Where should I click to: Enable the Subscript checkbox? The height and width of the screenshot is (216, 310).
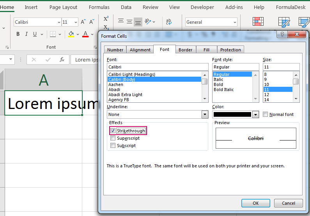(x=113, y=146)
